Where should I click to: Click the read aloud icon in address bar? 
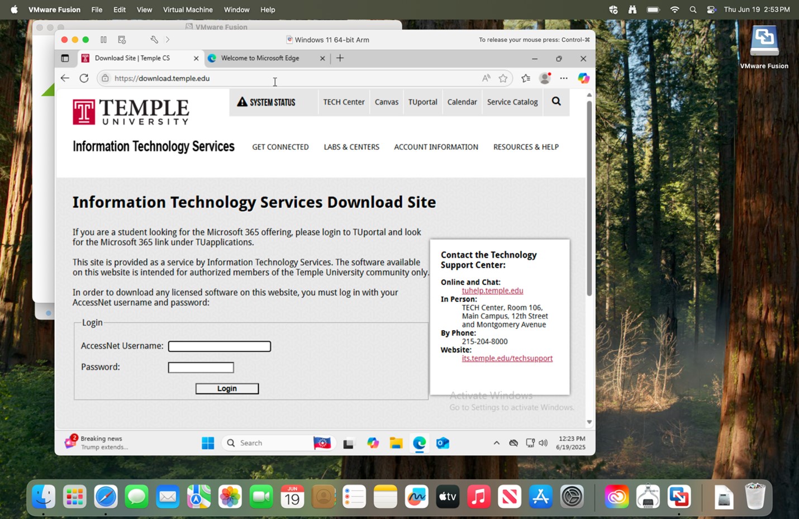pos(486,78)
